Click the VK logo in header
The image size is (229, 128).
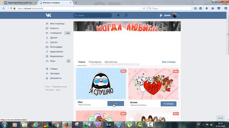pyautogui.click(x=48, y=15)
